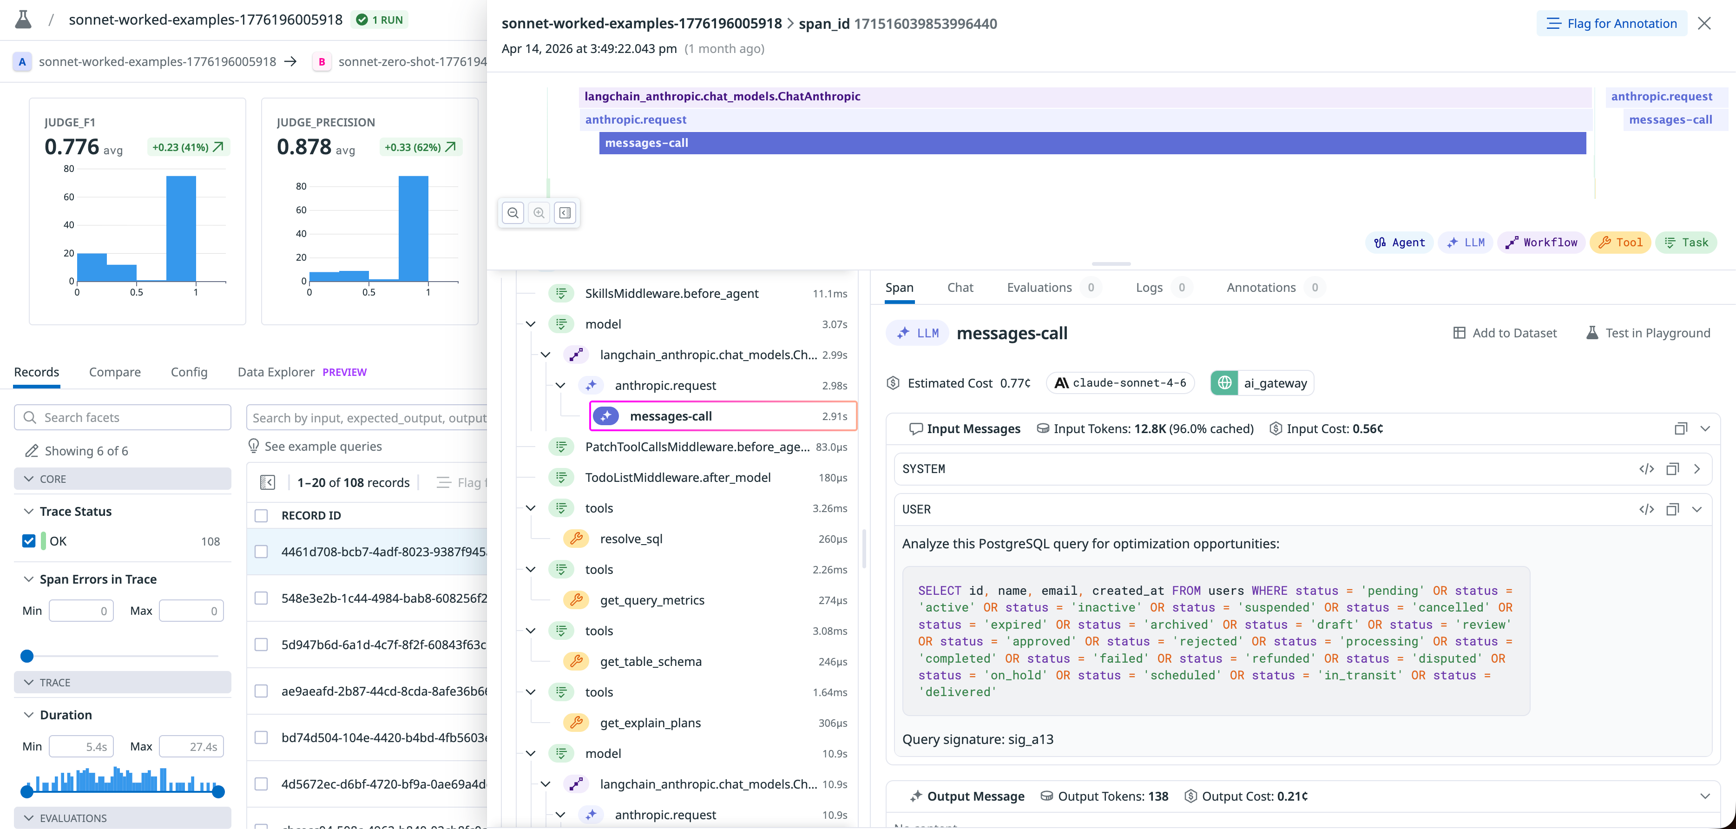Click the get_table_schema tool icon
Viewport: 1736px width, 829px height.
(576, 661)
